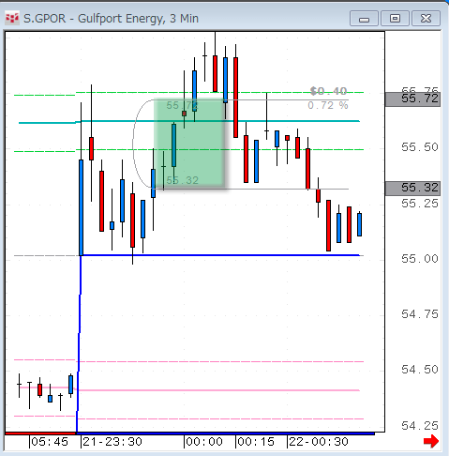
Task: Click the 55.72 price marker on the scale
Action: [412, 99]
